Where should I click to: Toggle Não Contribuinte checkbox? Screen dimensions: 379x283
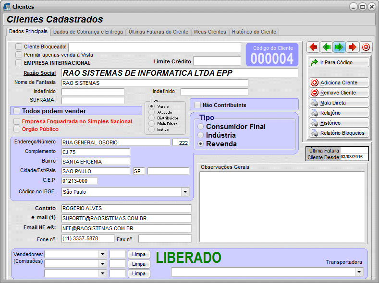point(197,105)
